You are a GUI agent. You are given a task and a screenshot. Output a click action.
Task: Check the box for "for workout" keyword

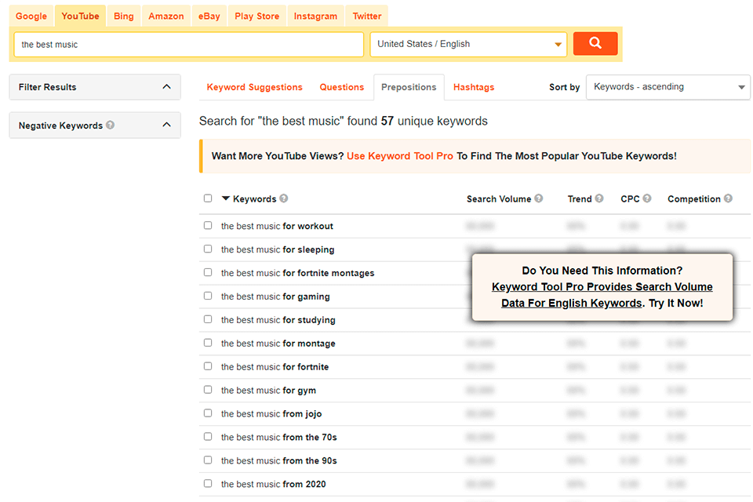tap(208, 226)
